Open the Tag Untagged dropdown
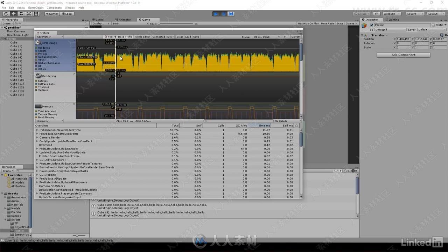 click(390, 30)
